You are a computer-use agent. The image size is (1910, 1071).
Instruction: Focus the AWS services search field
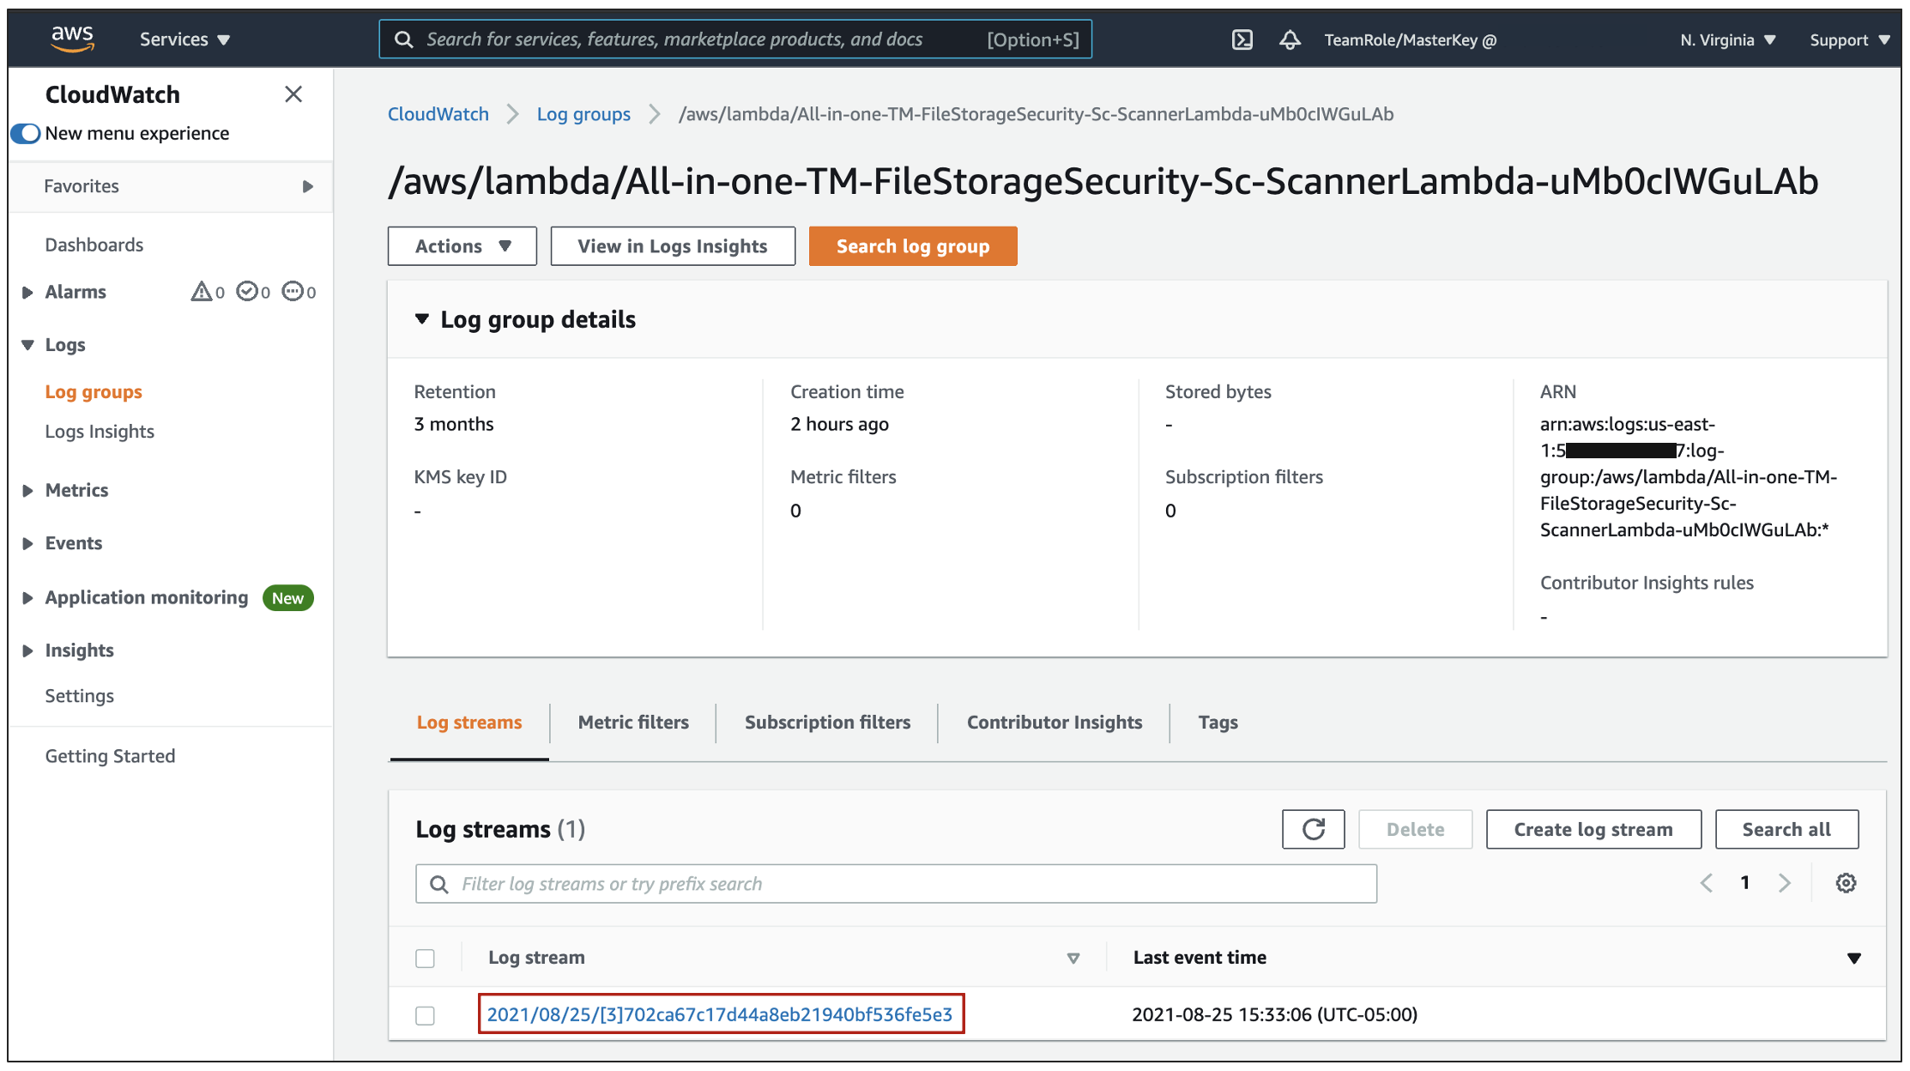click(735, 39)
